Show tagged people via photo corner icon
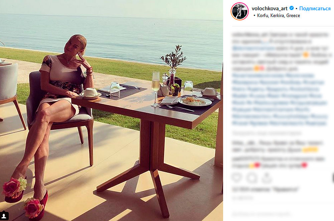The height and width of the screenshot is (221, 334). tap(4, 216)
